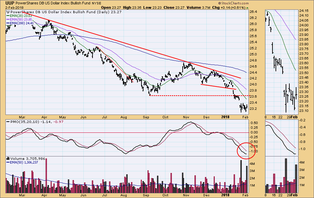Click the green up-triangle change indicator
This screenshot has height=198, width=314.
click(x=247, y=8)
